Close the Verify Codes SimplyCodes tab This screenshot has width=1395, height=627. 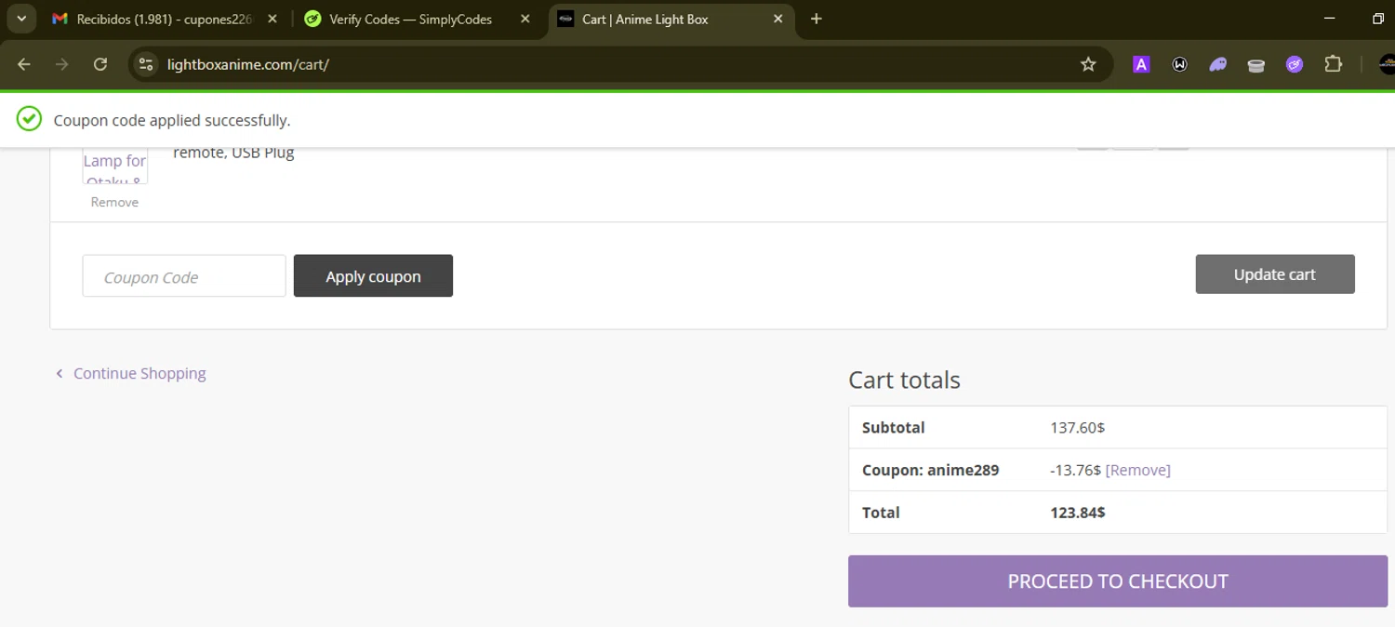525,19
